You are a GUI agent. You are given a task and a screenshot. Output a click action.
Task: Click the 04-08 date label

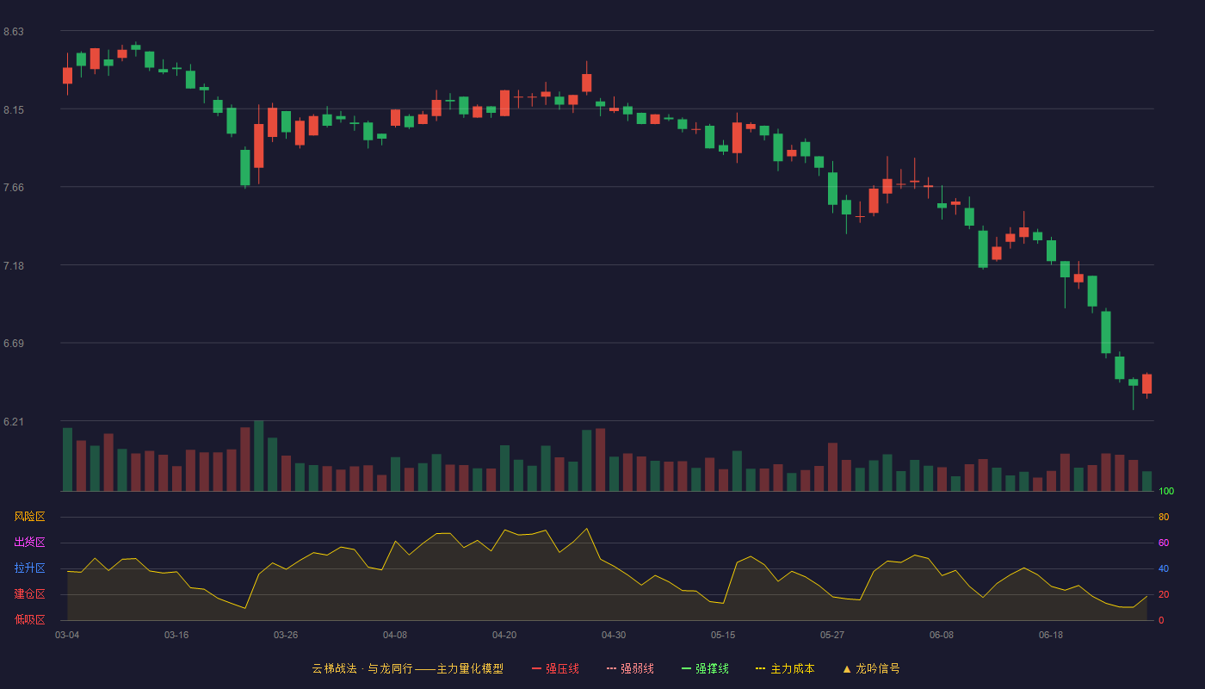[x=395, y=635]
